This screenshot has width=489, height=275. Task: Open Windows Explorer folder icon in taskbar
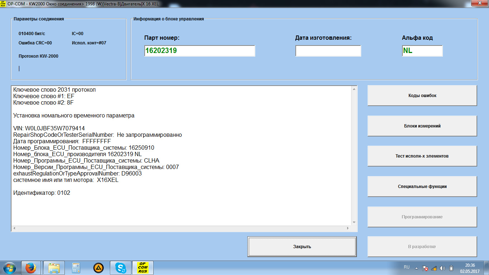point(54,268)
